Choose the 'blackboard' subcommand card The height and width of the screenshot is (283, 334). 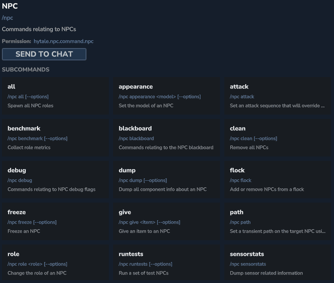[167, 138]
